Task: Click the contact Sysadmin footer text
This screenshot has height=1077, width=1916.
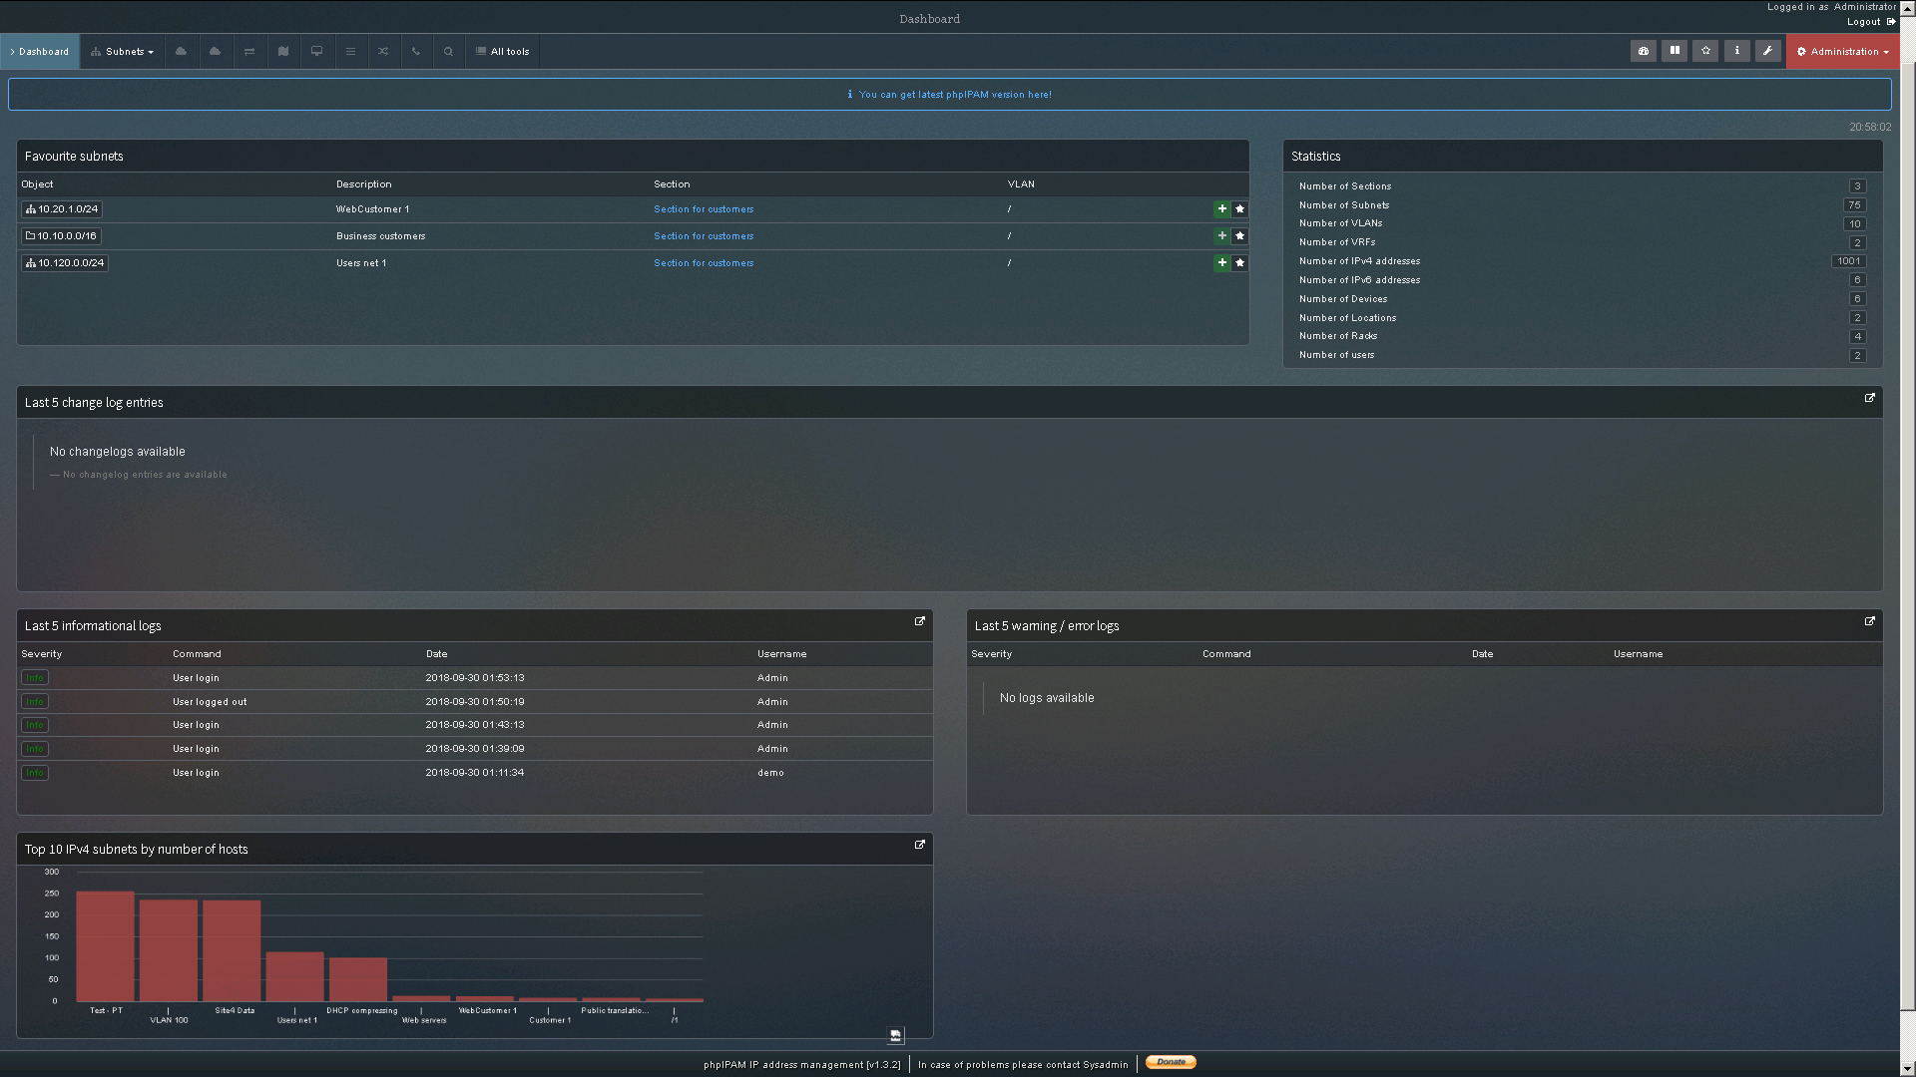Action: [1023, 1065]
